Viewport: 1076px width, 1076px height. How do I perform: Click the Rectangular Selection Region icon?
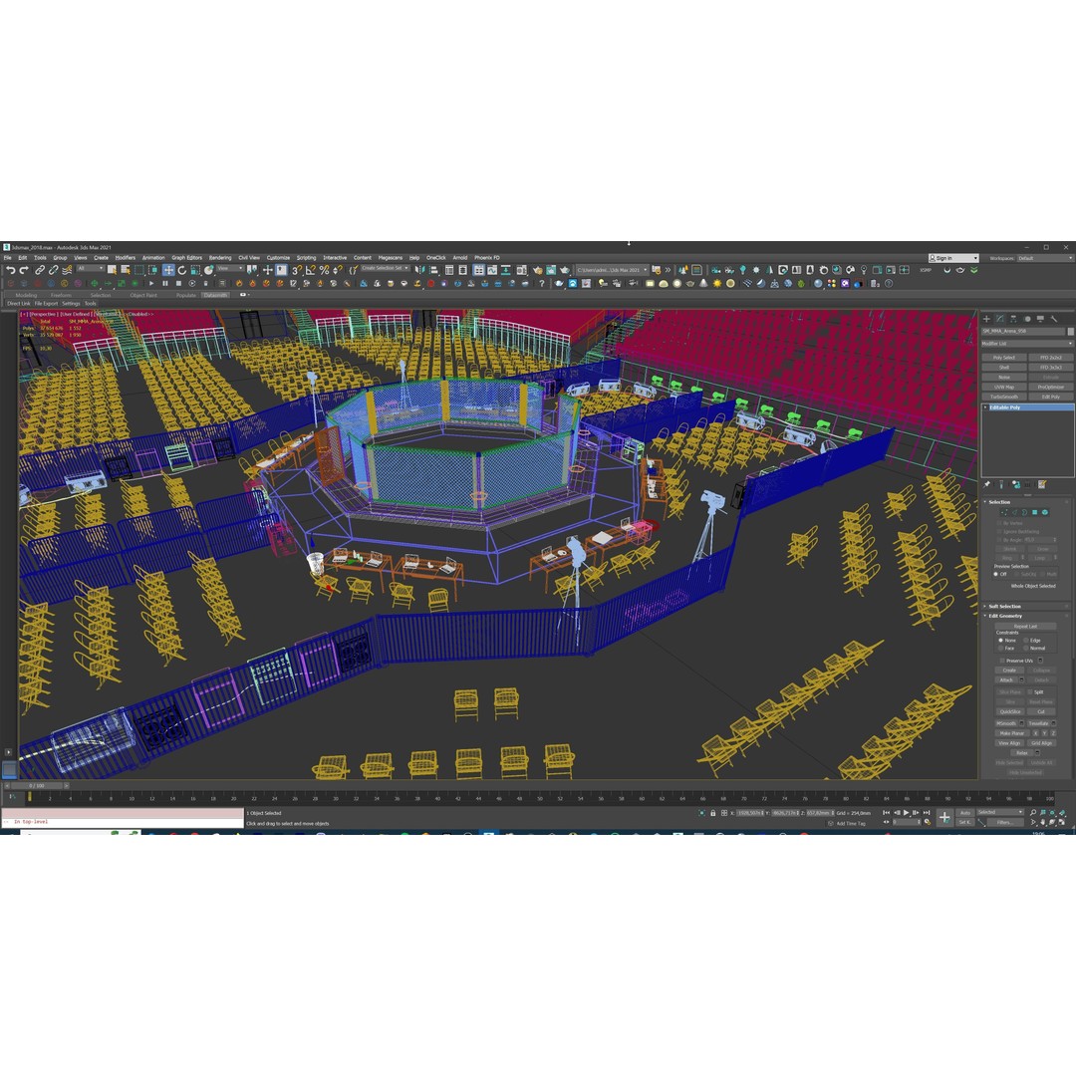click(x=138, y=270)
